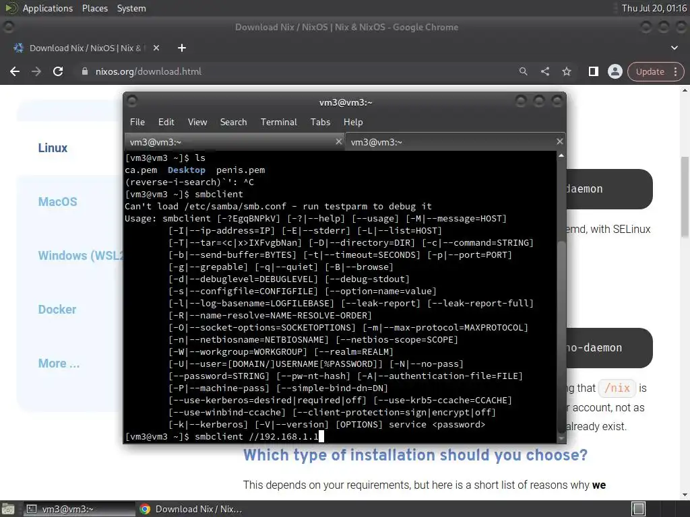
Task: Open the System menu in top panel
Action: tap(131, 8)
